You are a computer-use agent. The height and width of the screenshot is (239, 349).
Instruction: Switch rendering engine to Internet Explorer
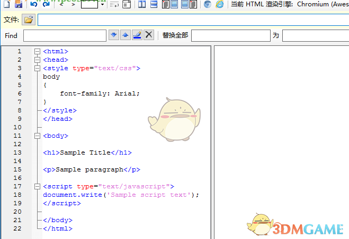(x=220, y=4)
